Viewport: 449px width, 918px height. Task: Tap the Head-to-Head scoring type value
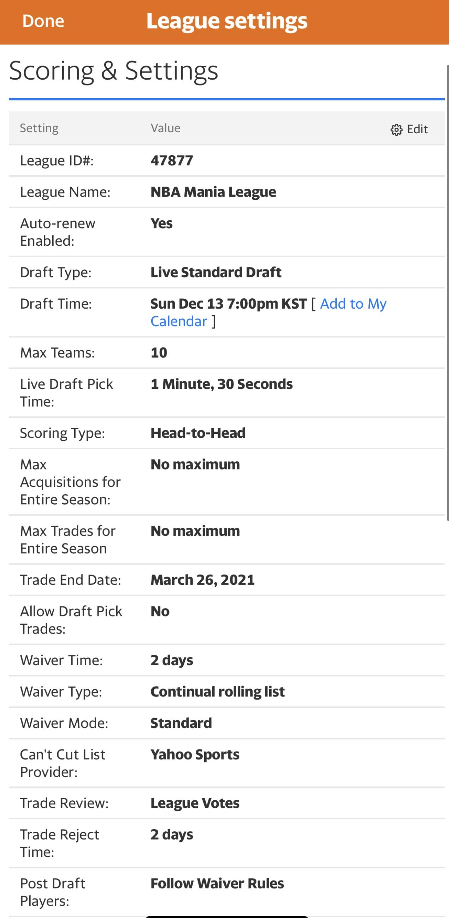[x=198, y=433]
